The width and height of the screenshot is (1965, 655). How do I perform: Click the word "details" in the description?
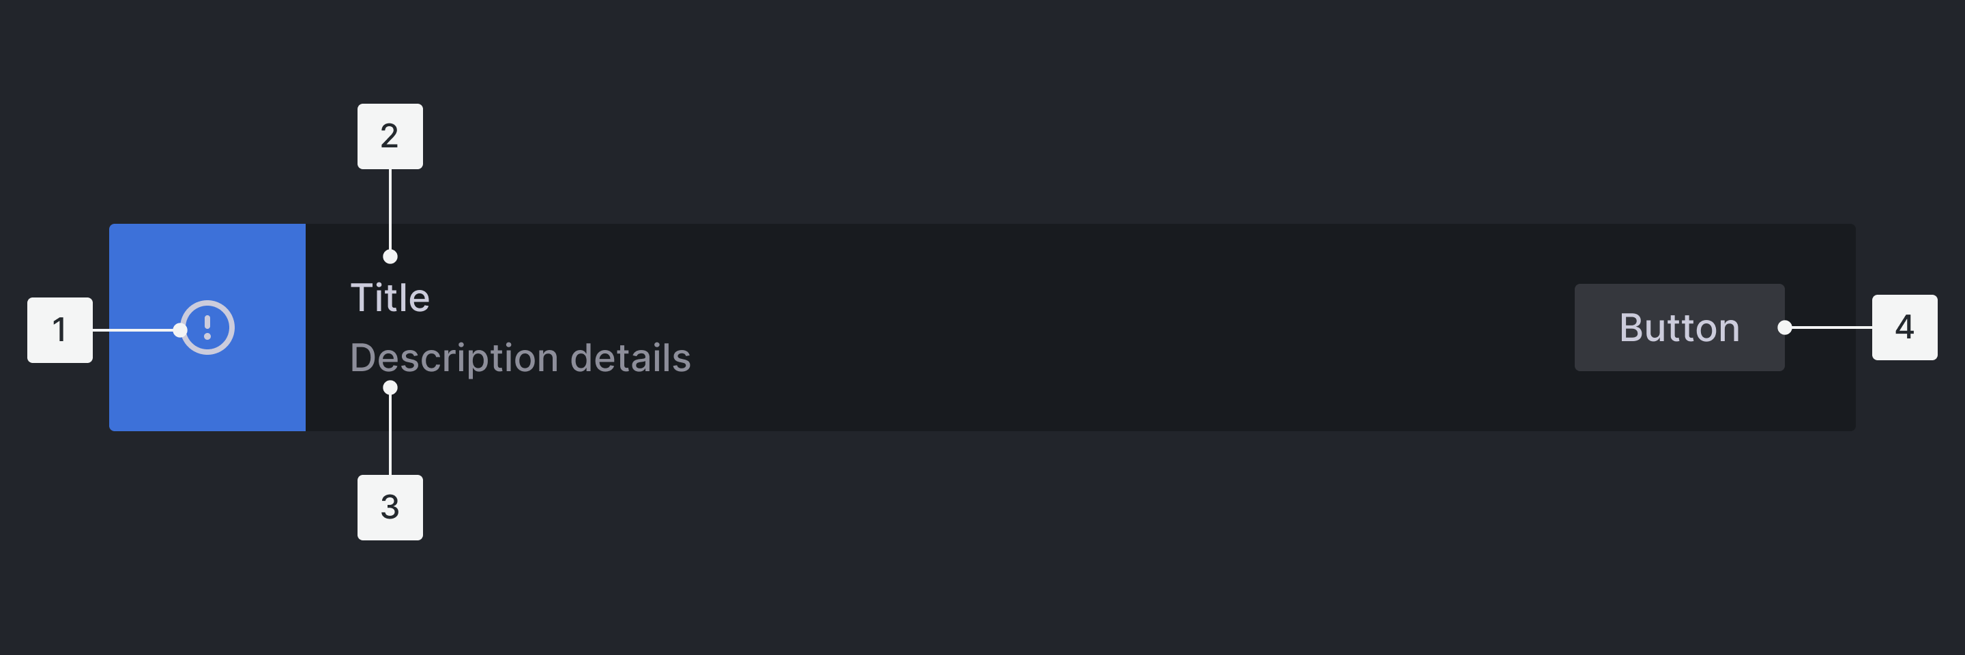(x=630, y=358)
